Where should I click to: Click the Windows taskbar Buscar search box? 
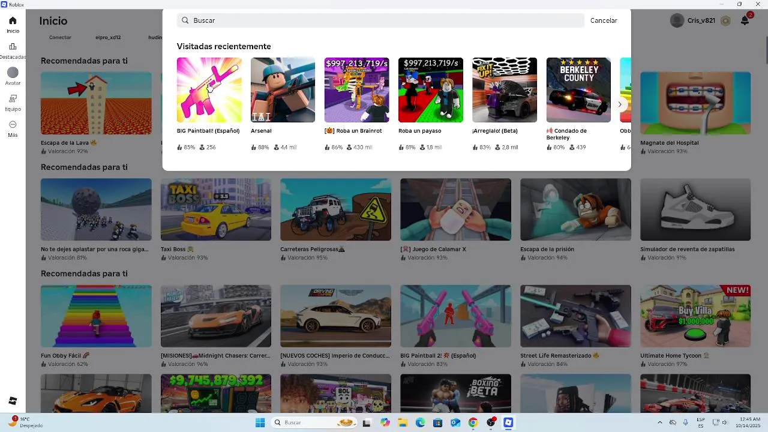[x=314, y=422]
